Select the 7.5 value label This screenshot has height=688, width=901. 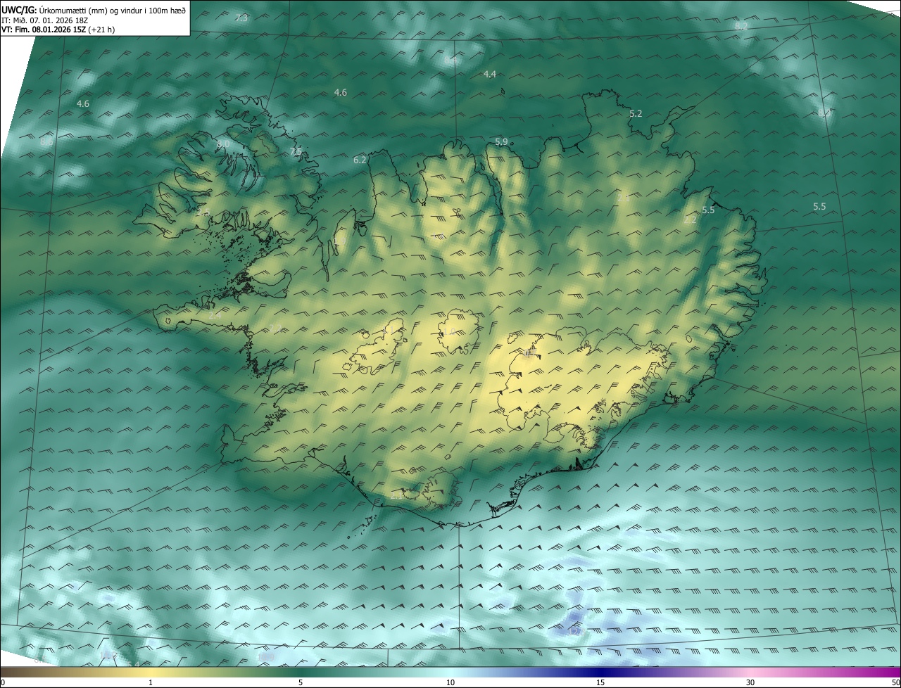coord(296,152)
